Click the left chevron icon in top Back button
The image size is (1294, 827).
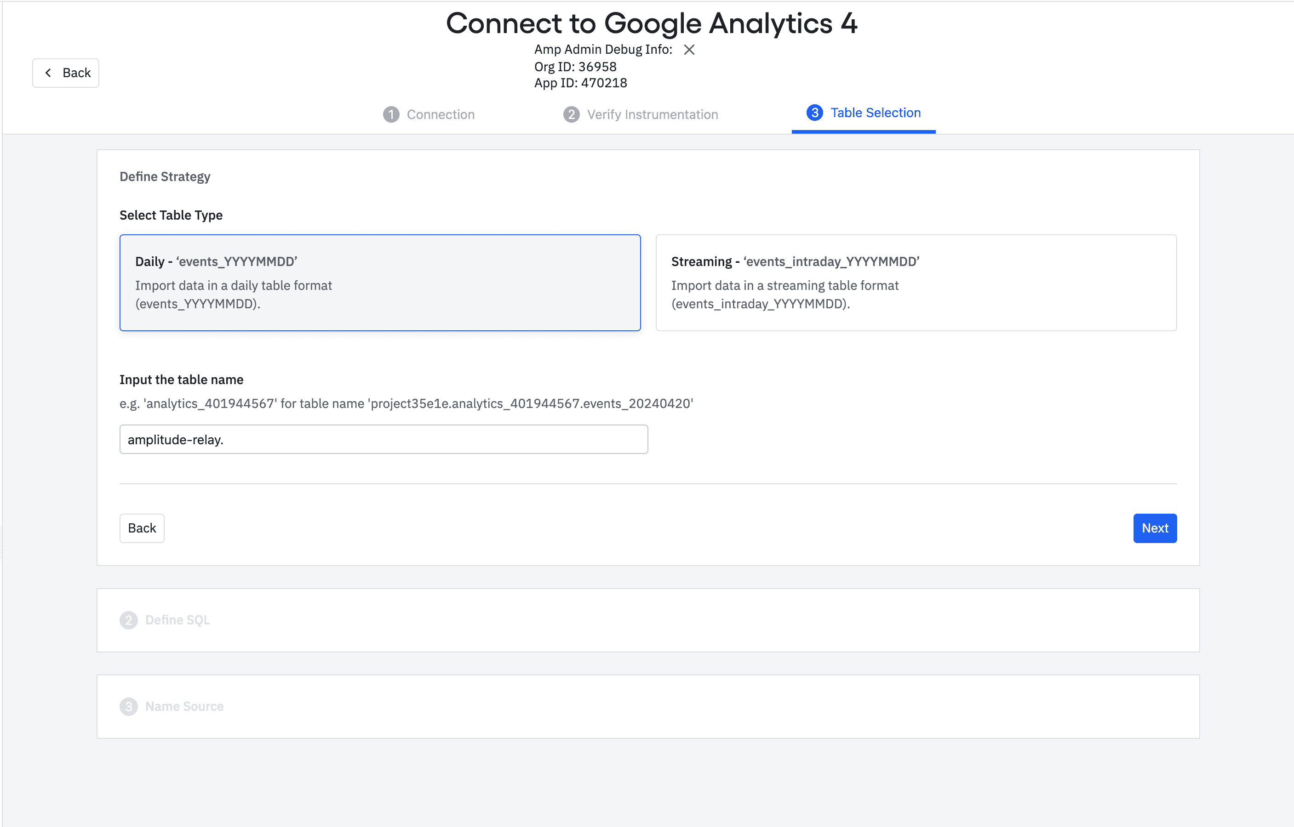pos(48,73)
